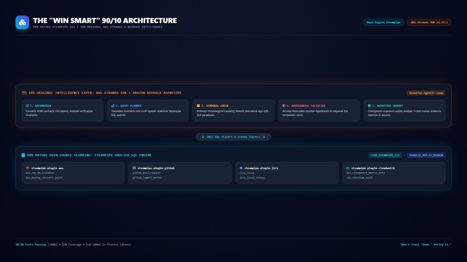Click 'Checkpoints unproven audits' description
The image size is (467, 262).
click(x=404, y=113)
